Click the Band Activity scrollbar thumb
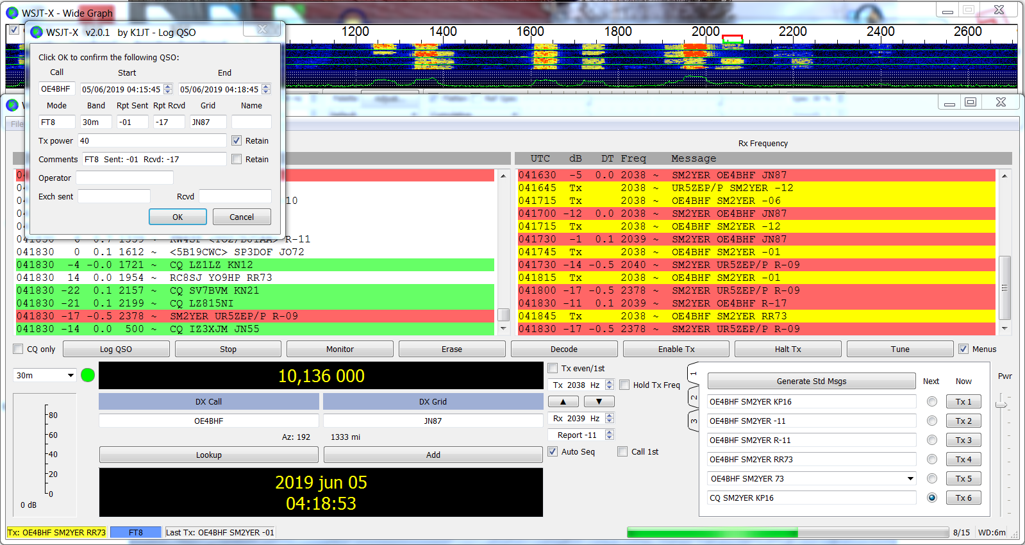This screenshot has height=545, width=1025. (504, 315)
